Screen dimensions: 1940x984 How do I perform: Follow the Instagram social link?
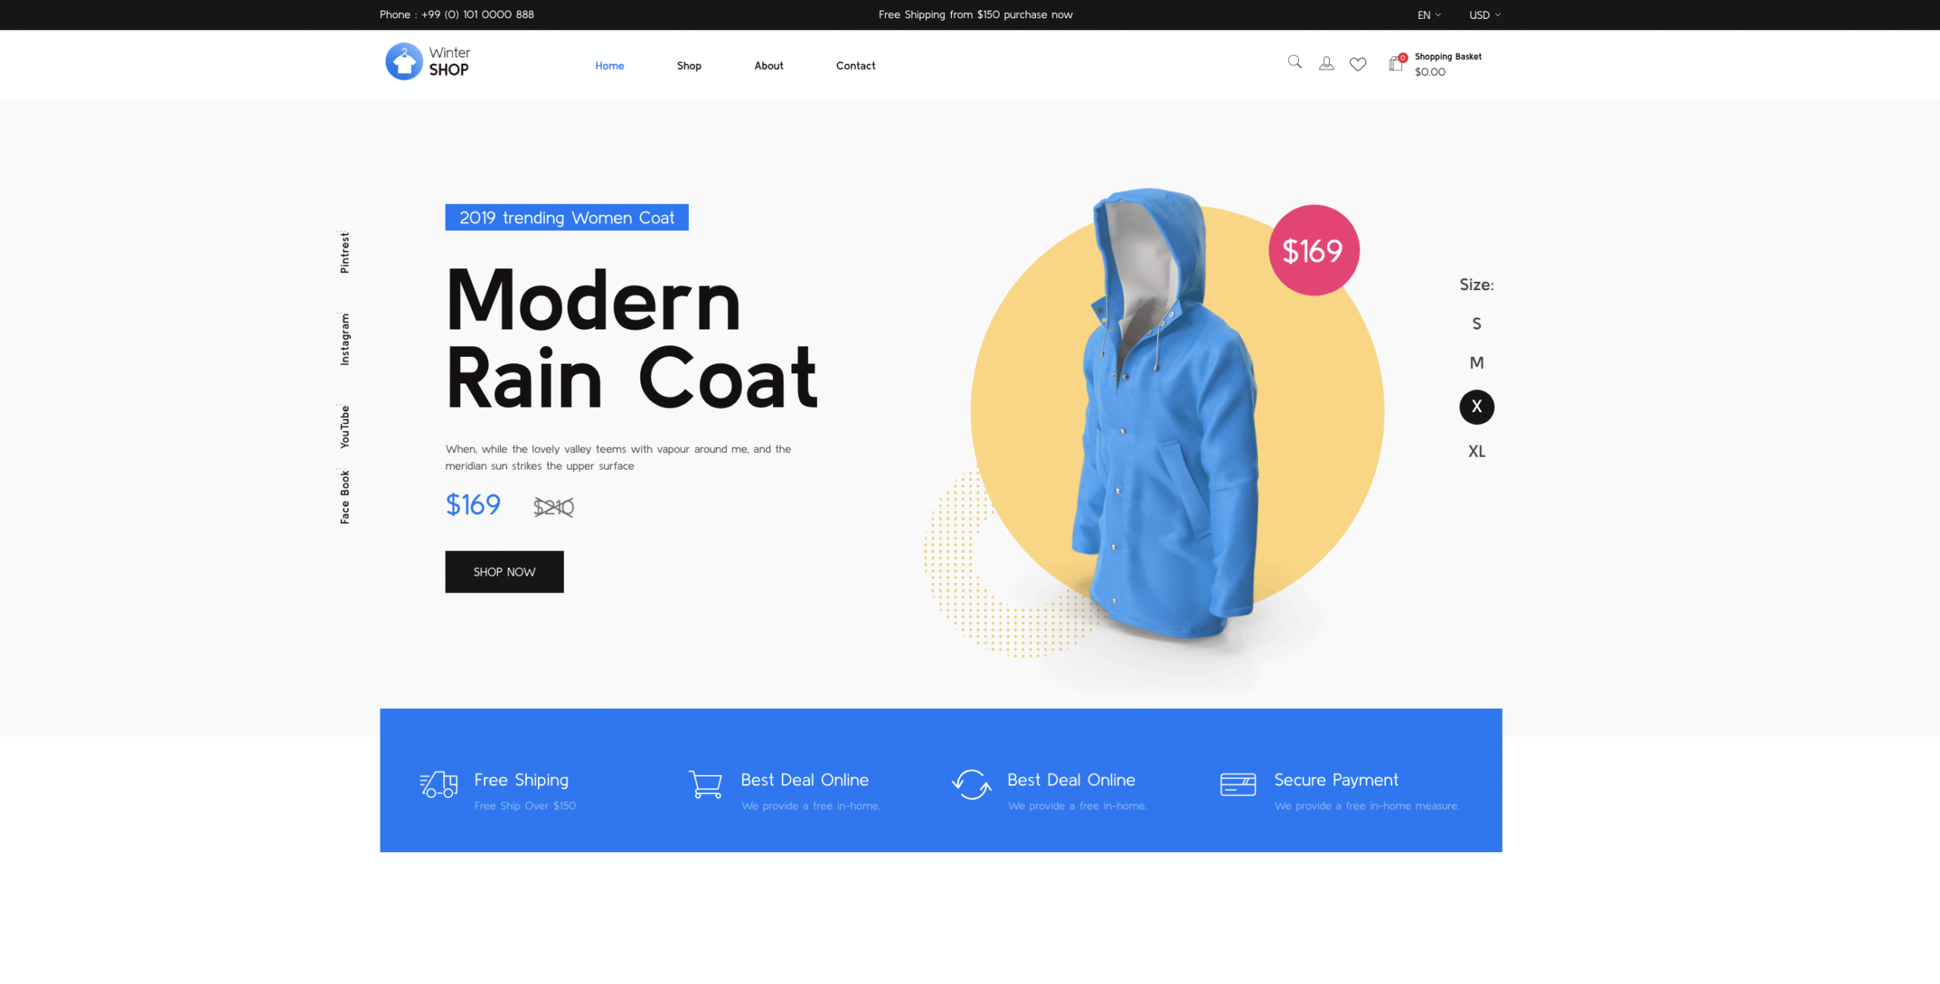pos(345,339)
